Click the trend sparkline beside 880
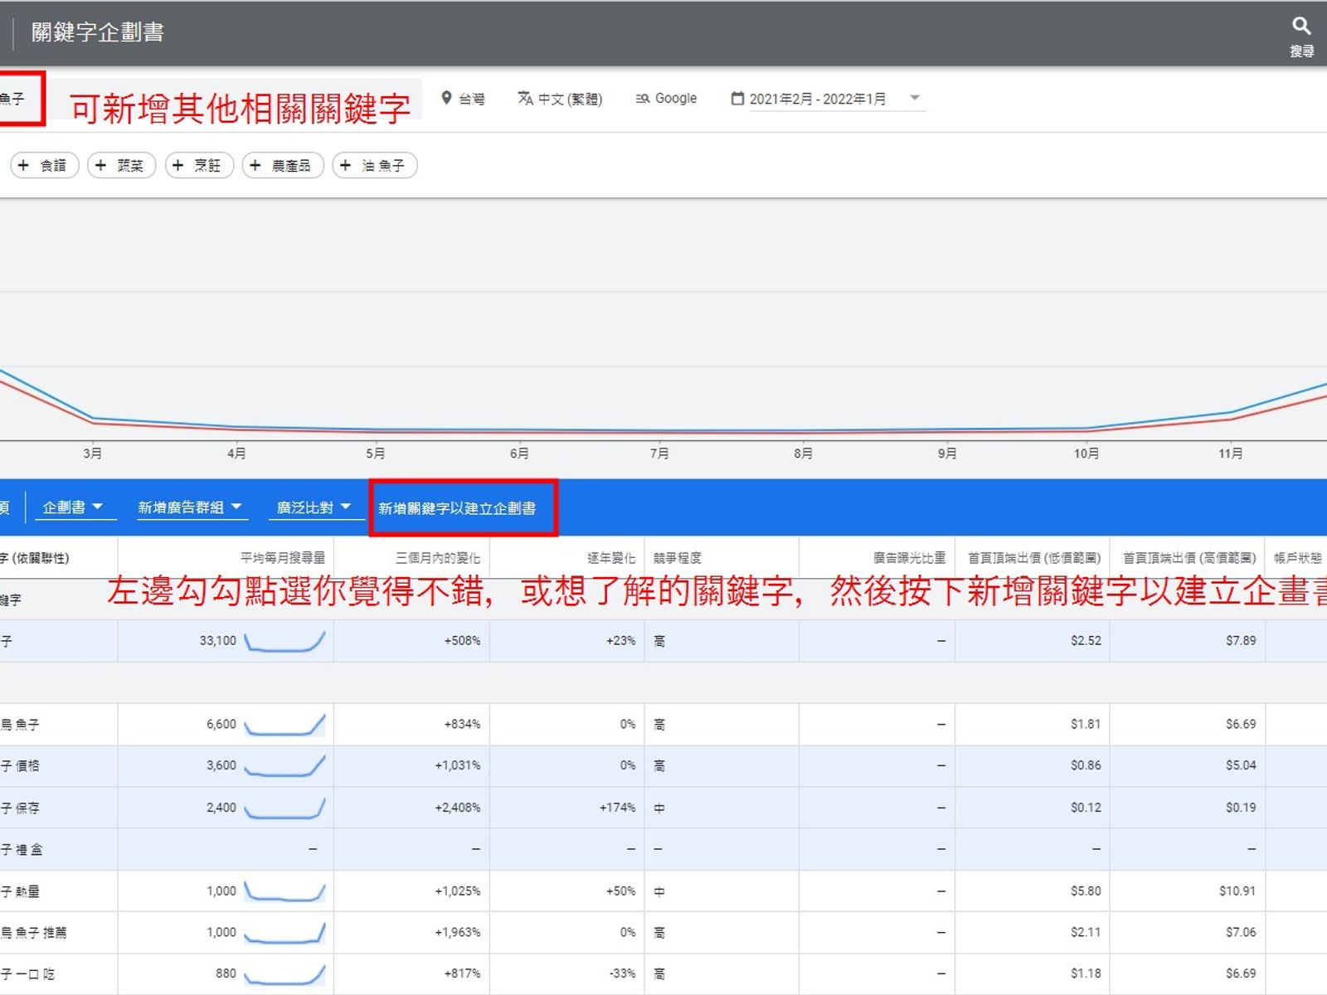 tap(284, 973)
